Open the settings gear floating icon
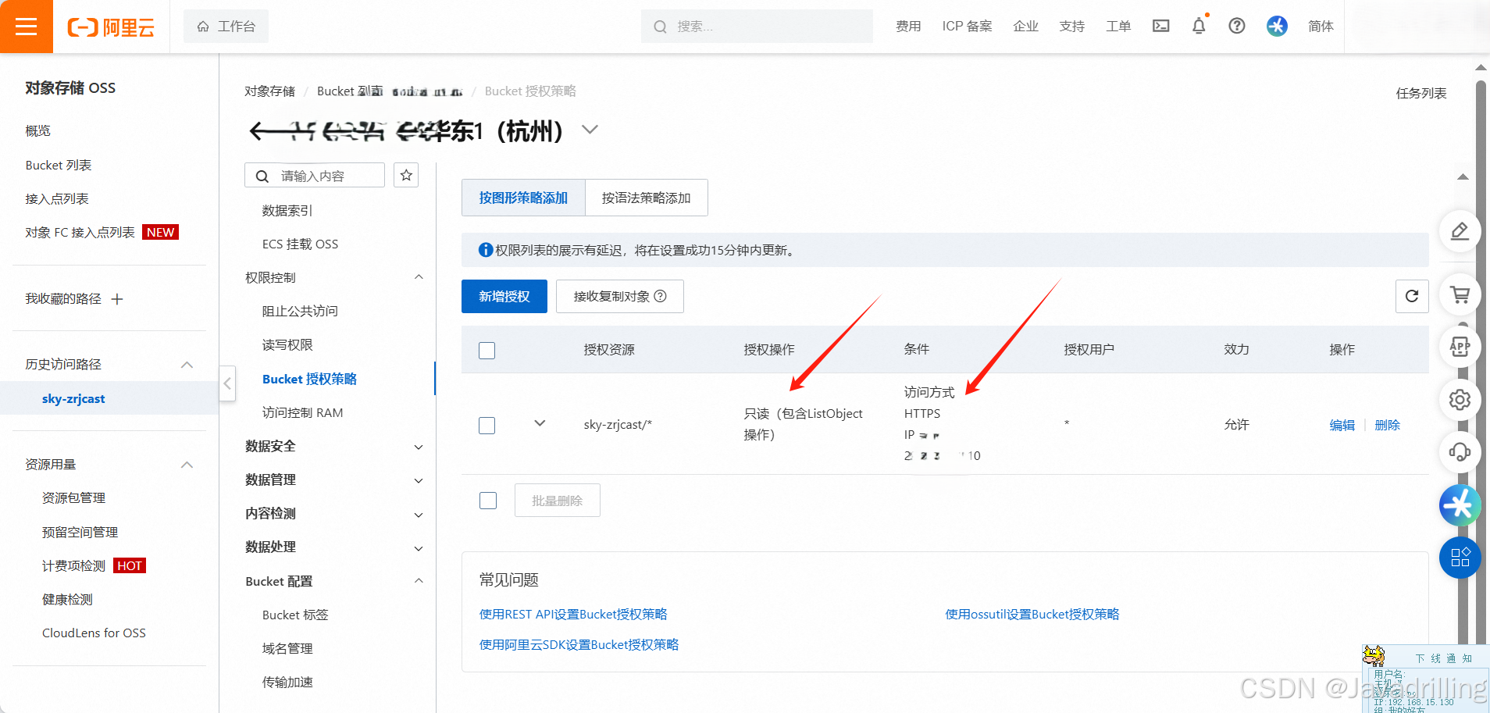 (1460, 400)
